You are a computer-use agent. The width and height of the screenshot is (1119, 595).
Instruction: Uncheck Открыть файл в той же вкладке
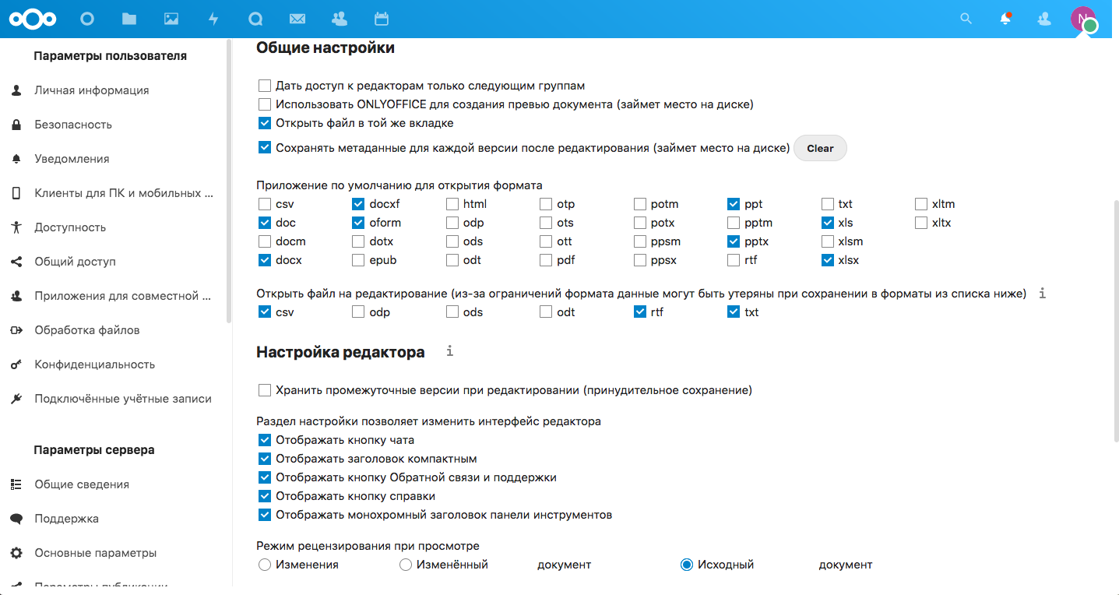click(265, 123)
